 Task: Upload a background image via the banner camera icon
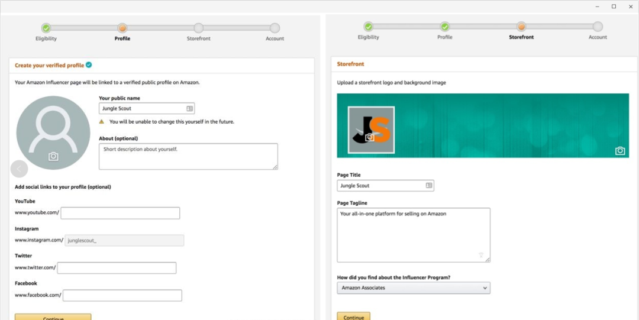pyautogui.click(x=619, y=151)
